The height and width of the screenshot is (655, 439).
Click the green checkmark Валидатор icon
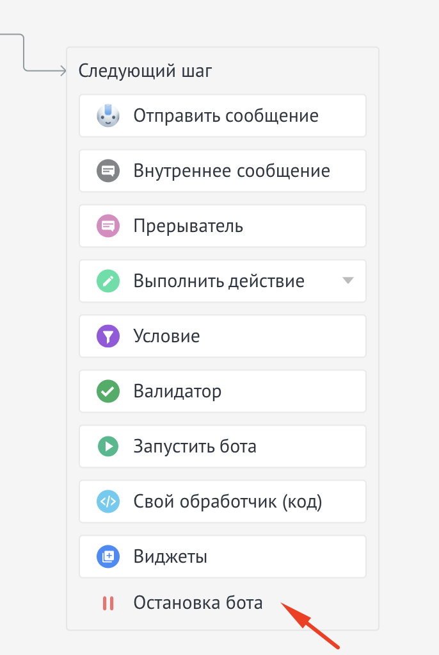pos(108,392)
